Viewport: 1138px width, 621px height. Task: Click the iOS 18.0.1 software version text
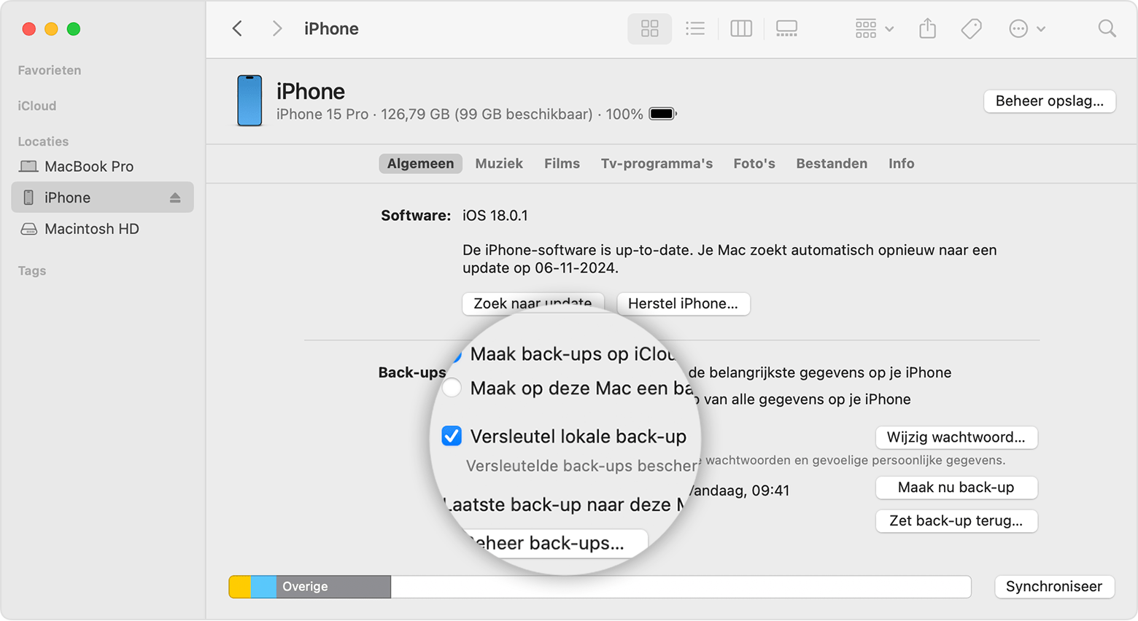coord(495,215)
